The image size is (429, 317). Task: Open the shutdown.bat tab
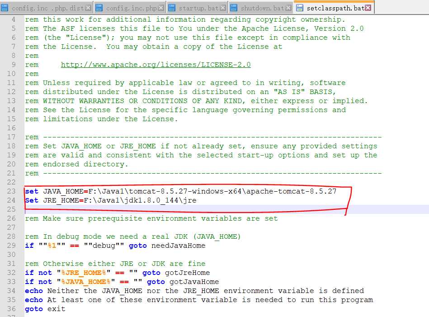click(262, 8)
